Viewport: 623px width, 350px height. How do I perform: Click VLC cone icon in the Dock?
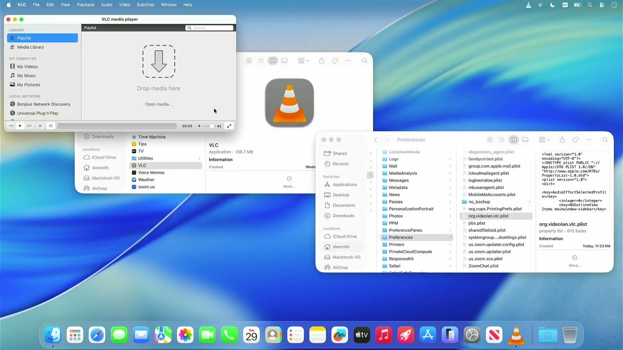pyautogui.click(x=516, y=334)
